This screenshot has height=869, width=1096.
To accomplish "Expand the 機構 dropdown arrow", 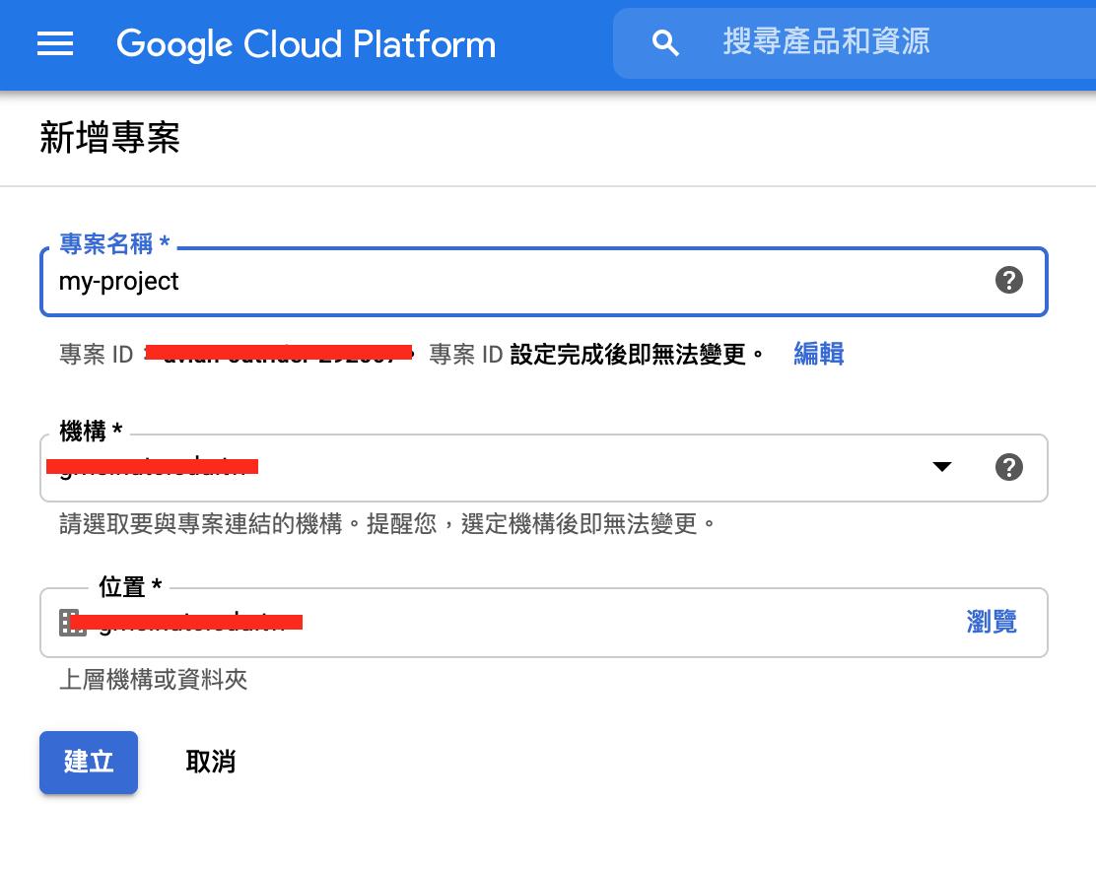I will [x=942, y=467].
